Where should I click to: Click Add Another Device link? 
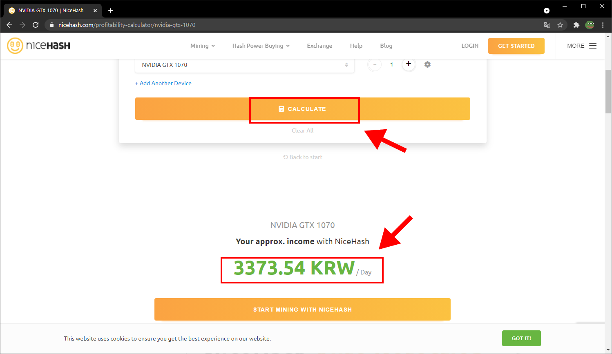click(x=163, y=83)
